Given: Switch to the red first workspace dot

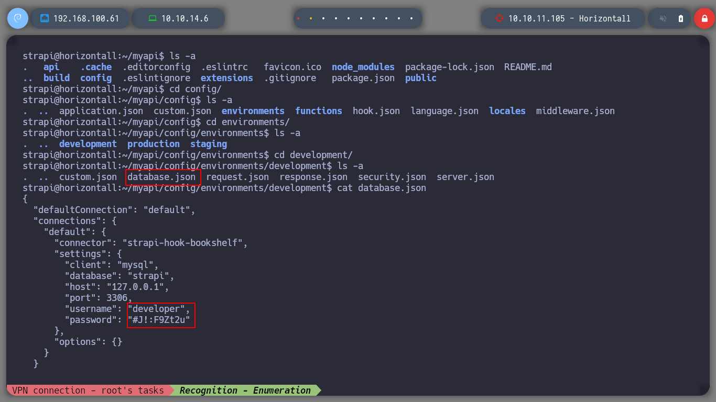Looking at the screenshot, I should [x=298, y=18].
